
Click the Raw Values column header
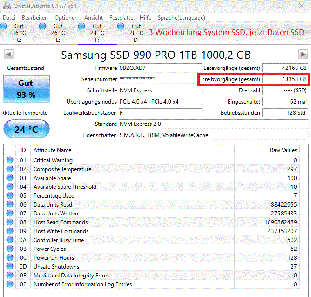(x=284, y=150)
